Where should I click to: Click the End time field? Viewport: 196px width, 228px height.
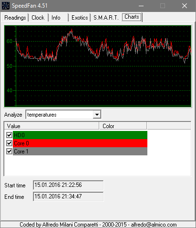(x=68, y=196)
